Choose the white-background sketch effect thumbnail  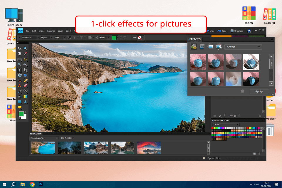coord(251,62)
